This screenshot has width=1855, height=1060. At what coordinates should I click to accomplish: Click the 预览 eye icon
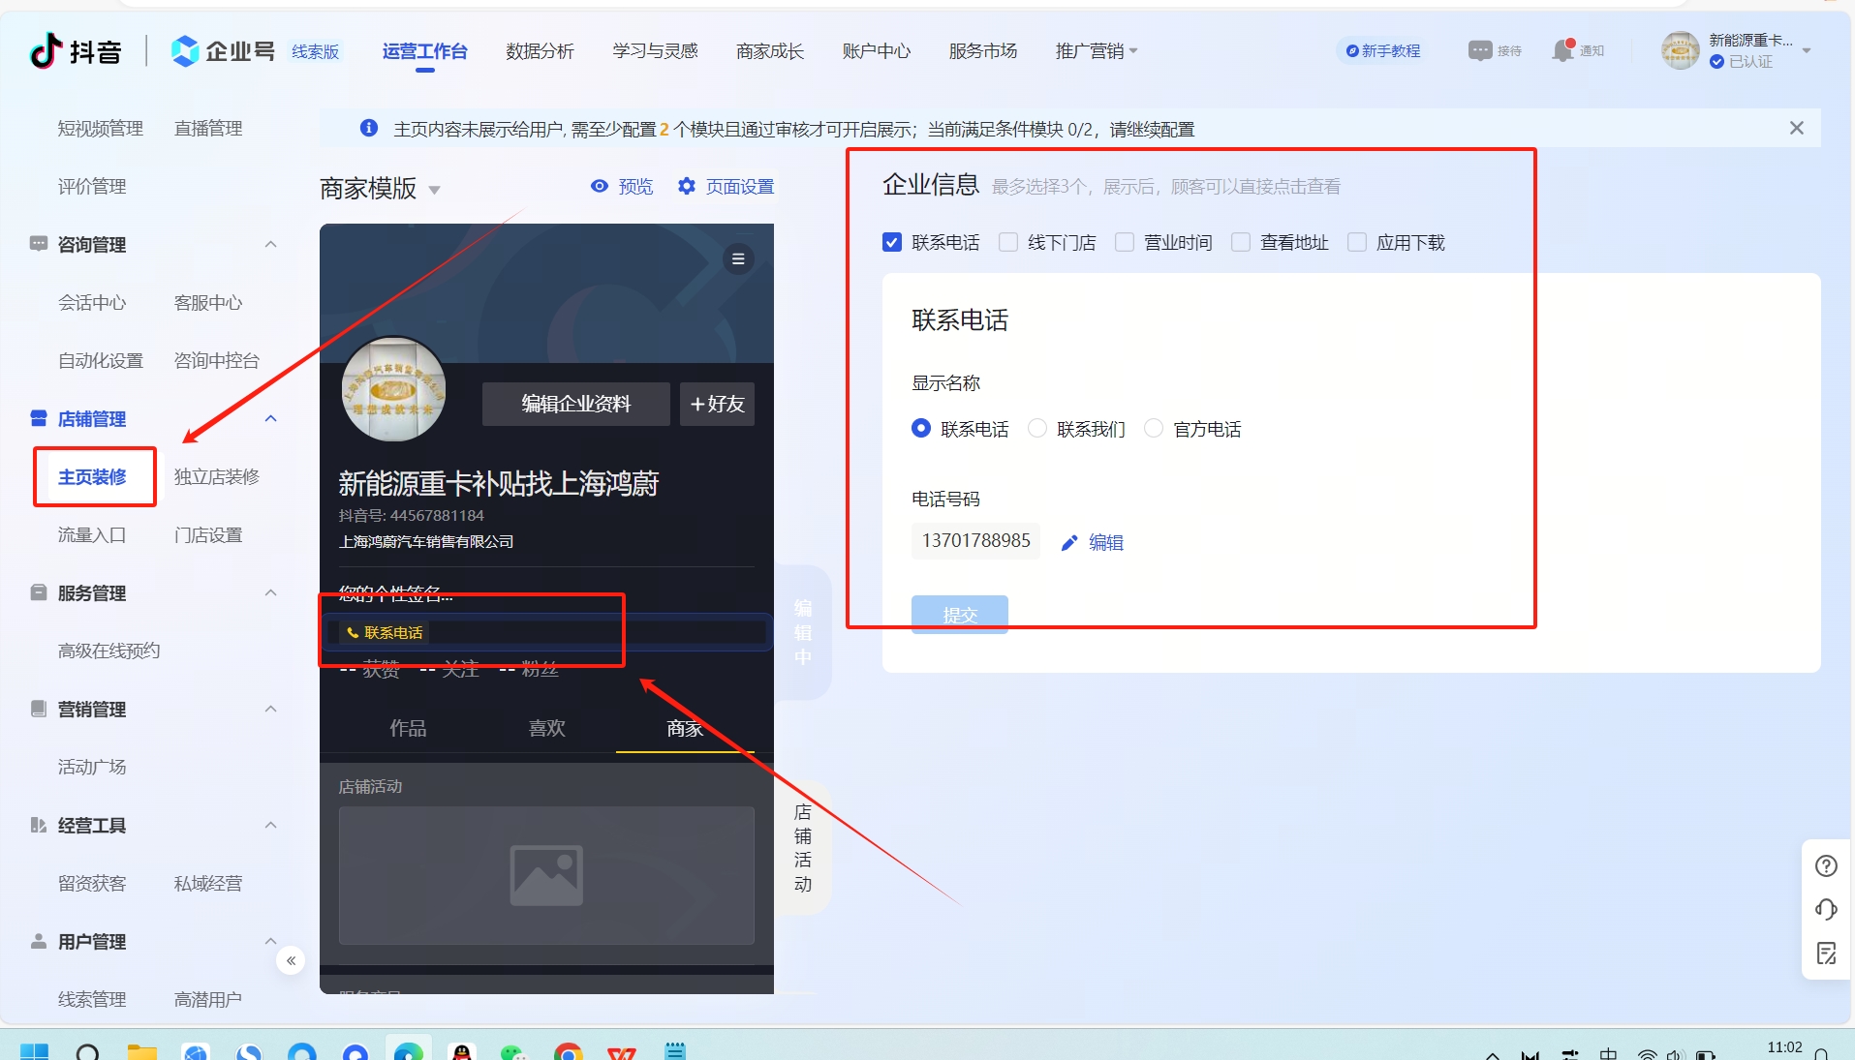tap(600, 186)
